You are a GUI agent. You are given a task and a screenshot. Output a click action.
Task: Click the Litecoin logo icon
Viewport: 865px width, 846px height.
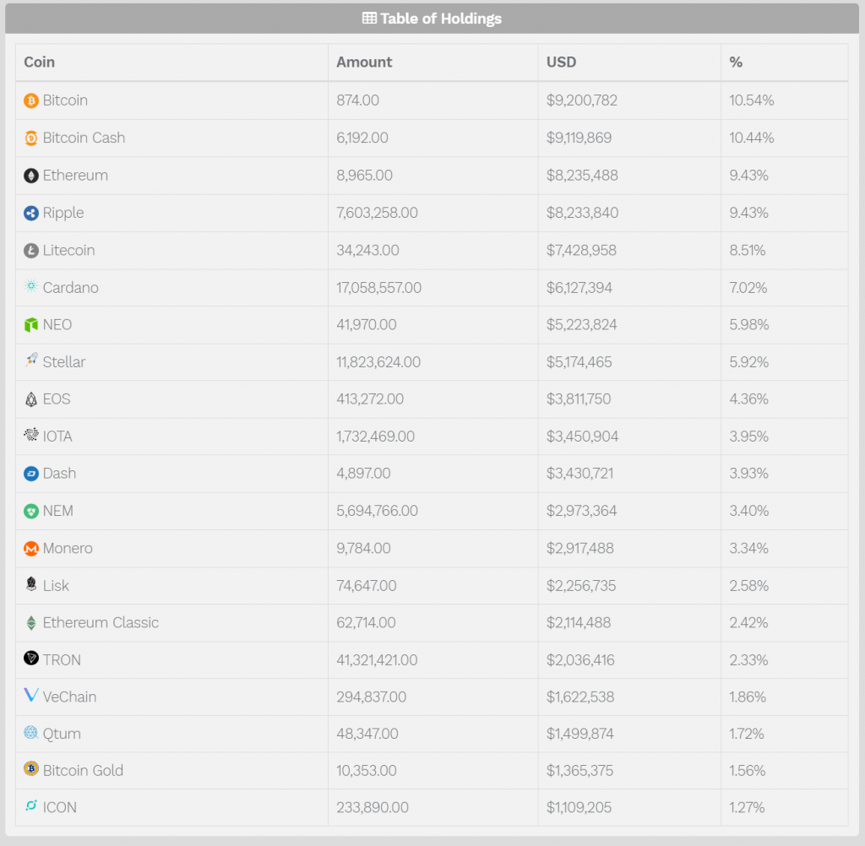tap(31, 251)
